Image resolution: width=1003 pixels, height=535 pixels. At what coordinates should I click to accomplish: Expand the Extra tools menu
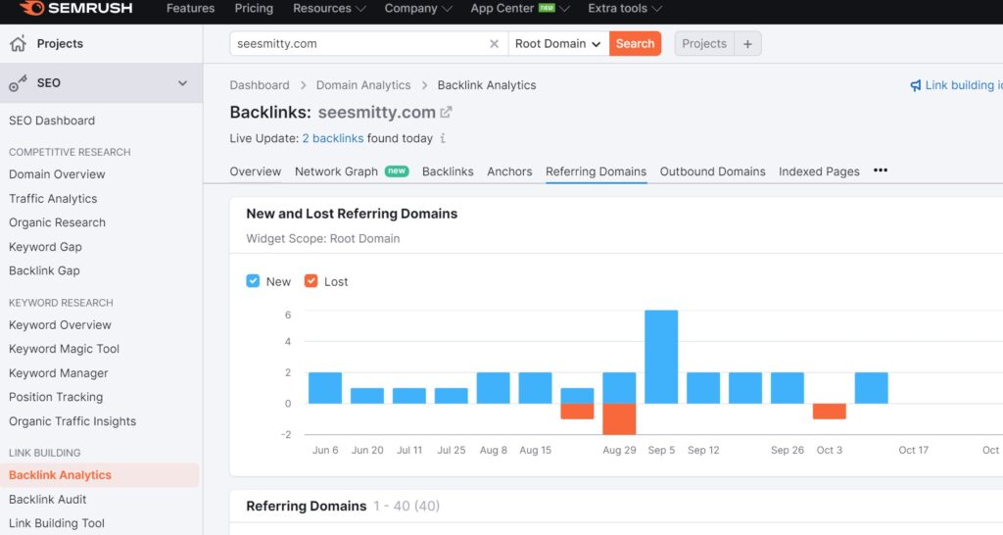pyautogui.click(x=624, y=8)
